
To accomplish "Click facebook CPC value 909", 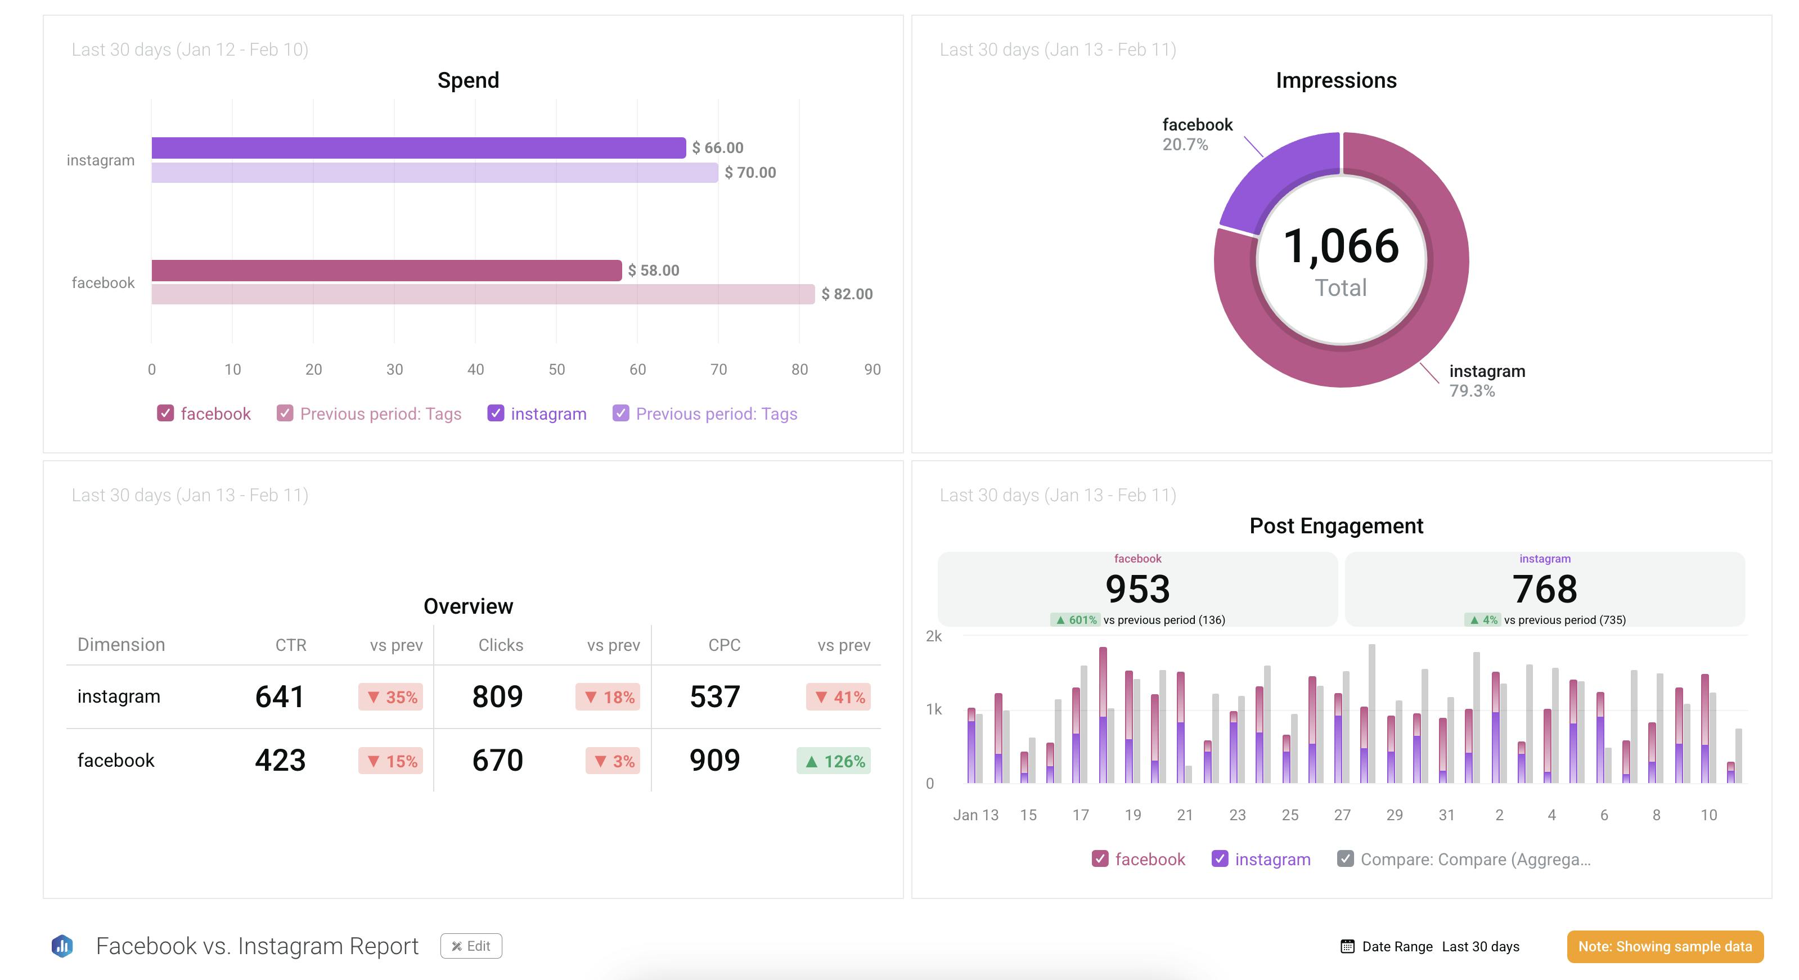I will click(714, 760).
